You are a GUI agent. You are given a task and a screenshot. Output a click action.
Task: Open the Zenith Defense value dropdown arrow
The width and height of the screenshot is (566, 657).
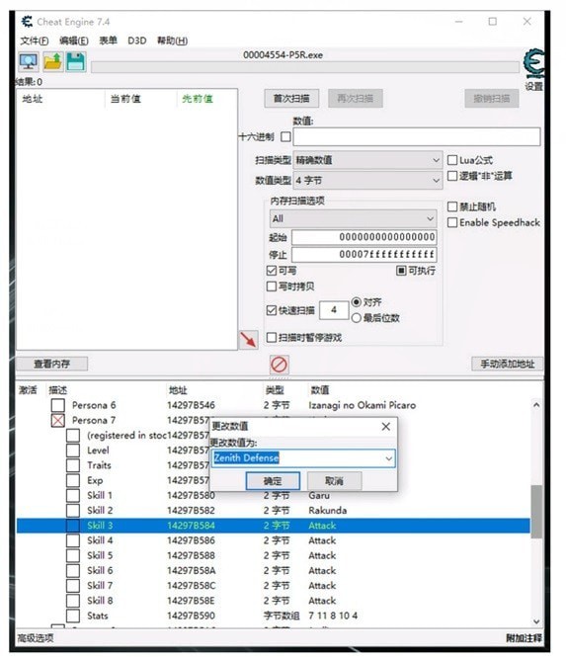point(389,458)
